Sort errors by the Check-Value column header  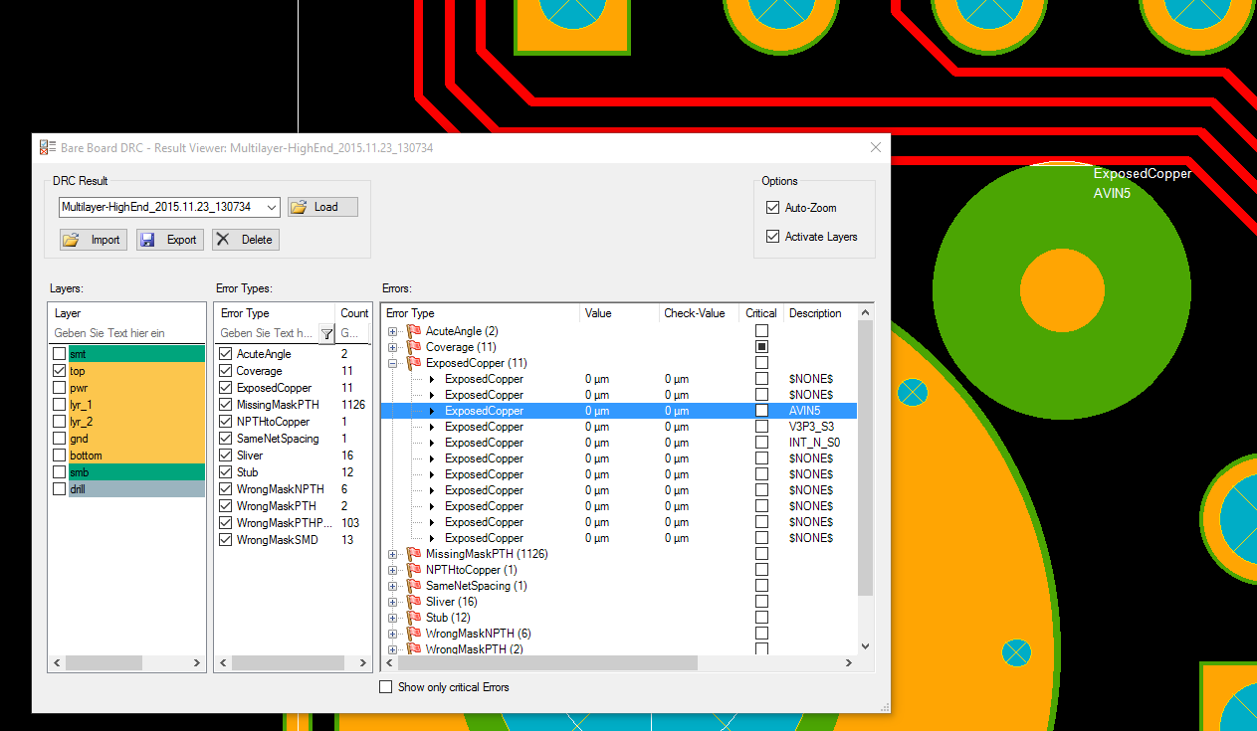coord(699,313)
